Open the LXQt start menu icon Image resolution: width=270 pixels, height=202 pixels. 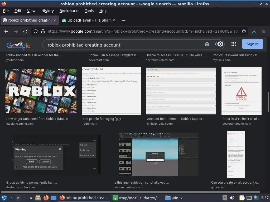pyautogui.click(x=4, y=198)
